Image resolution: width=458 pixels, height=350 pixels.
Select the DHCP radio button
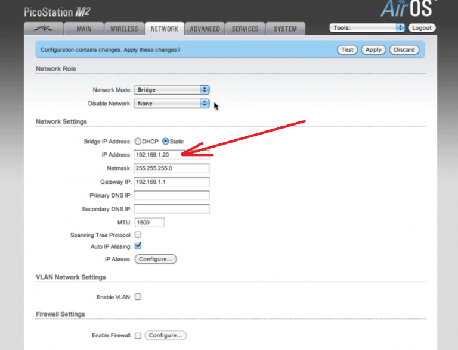coord(138,142)
